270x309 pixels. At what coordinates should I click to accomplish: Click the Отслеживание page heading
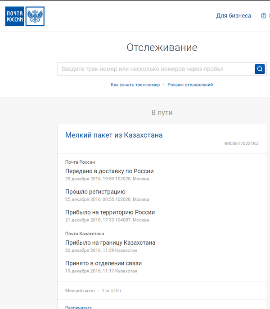pyautogui.click(x=162, y=48)
